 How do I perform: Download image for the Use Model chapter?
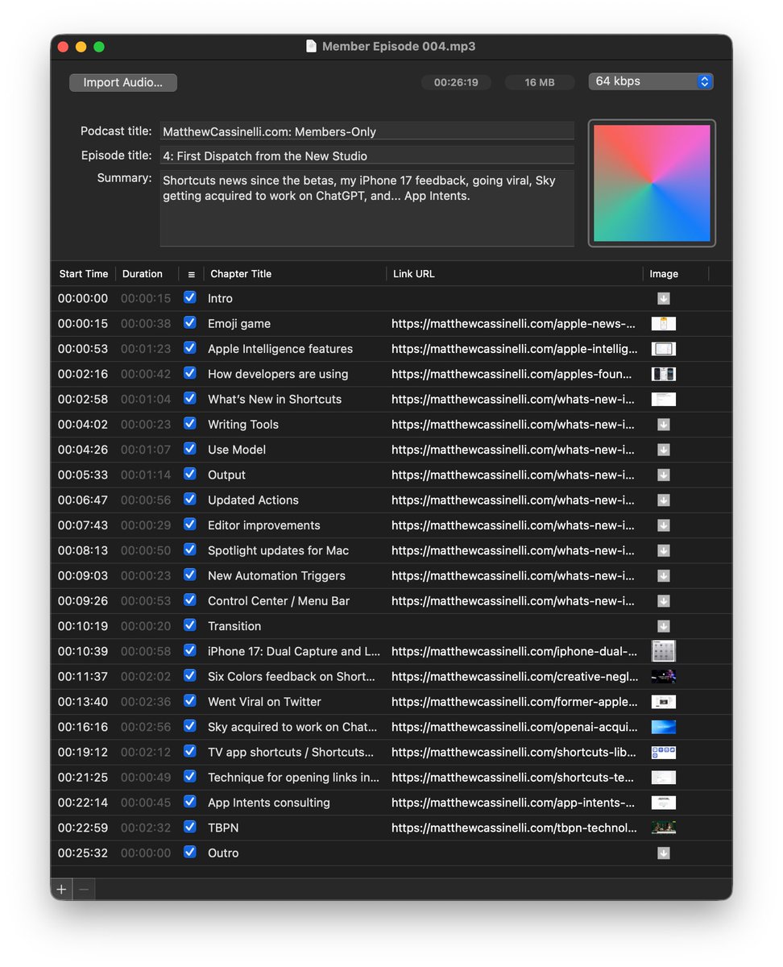coord(663,449)
